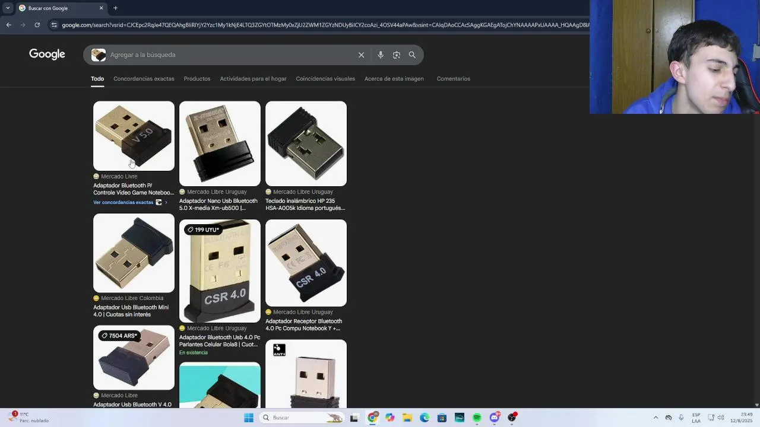
Task: Open teal background adapter image
Action: coord(220,385)
